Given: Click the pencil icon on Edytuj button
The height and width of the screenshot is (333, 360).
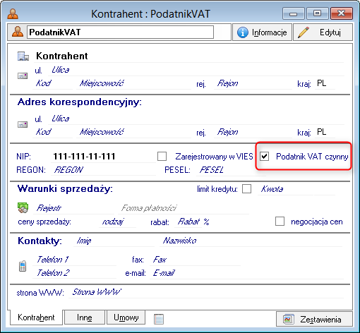Looking at the screenshot, I should pos(304,32).
